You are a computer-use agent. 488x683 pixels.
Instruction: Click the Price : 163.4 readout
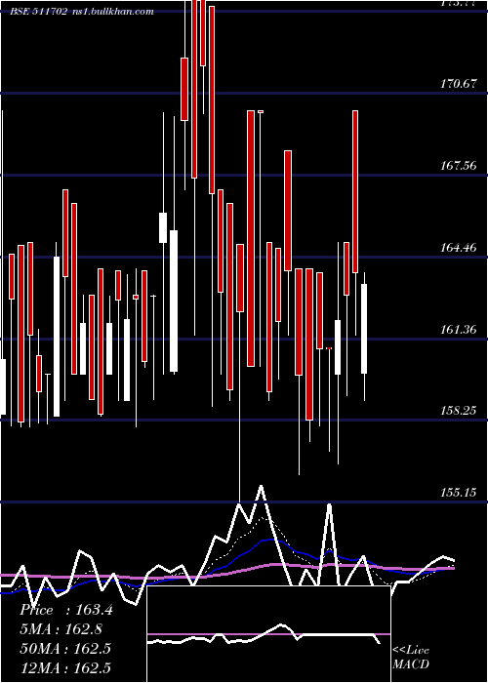66,610
